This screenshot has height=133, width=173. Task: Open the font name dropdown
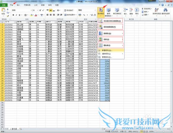coord(31,10)
